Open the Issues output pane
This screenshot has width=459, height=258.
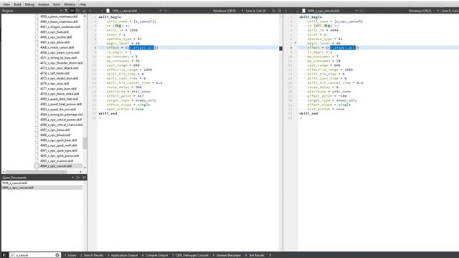point(70,255)
